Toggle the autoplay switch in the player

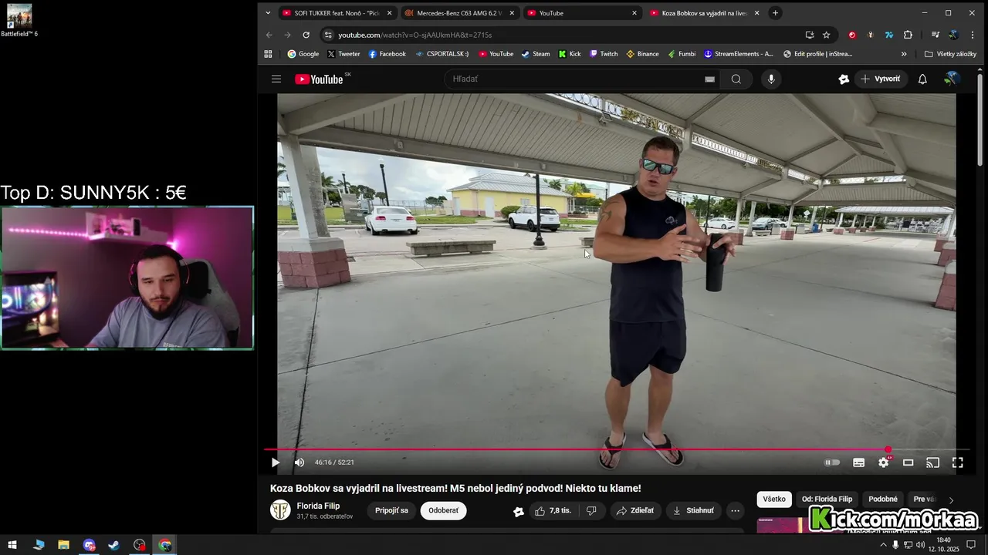point(832,462)
